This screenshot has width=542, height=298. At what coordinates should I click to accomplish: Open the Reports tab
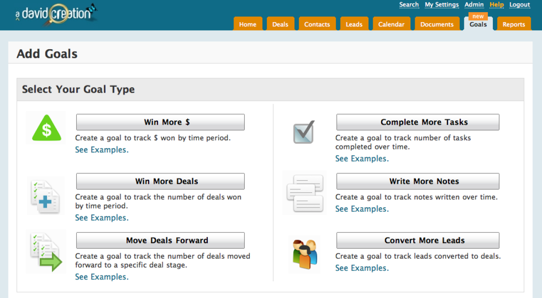point(513,24)
